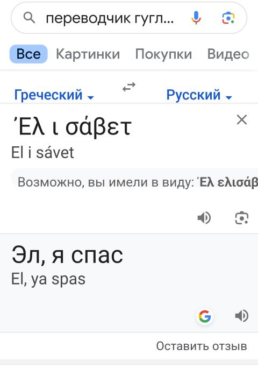Expand the Греческий source language dropdown
The height and width of the screenshot is (376, 258).
54,95
